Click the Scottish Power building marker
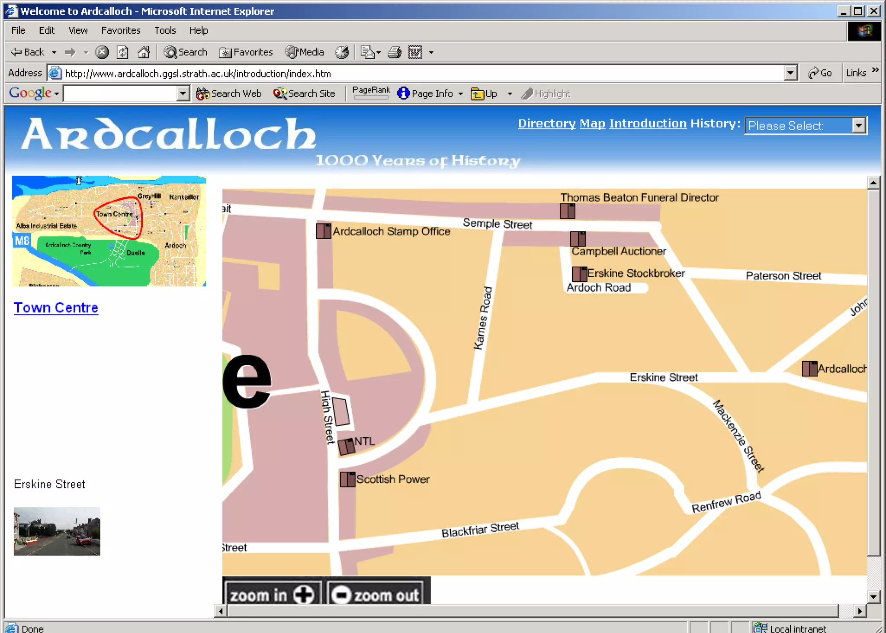 347,479
